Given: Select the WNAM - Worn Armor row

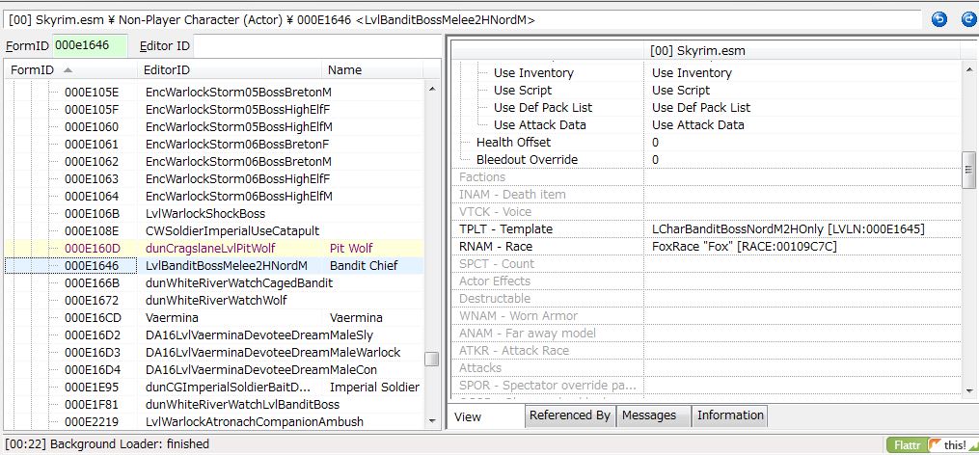Looking at the screenshot, I should coord(705,316).
